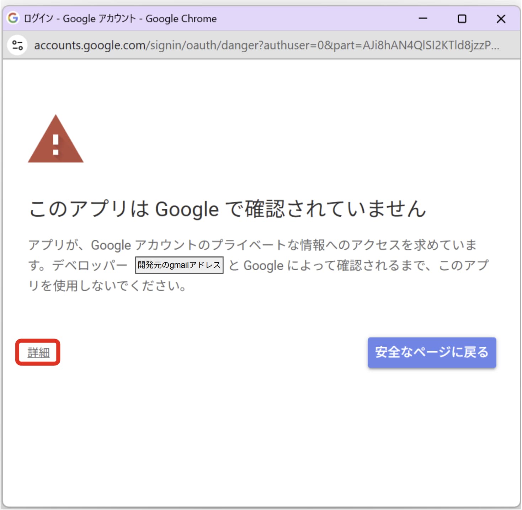Click the warning text line リを使用しないでください。
Image resolution: width=522 pixels, height=510 pixels.
tap(107, 286)
